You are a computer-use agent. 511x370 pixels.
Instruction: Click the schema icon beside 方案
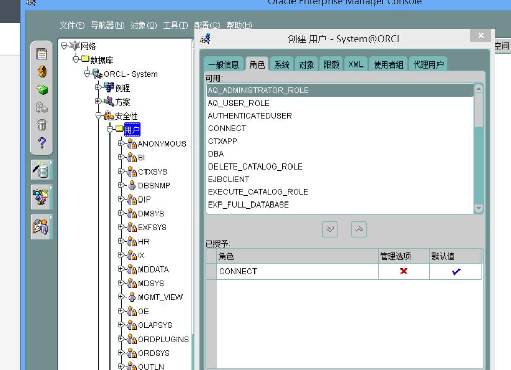pyautogui.click(x=109, y=102)
